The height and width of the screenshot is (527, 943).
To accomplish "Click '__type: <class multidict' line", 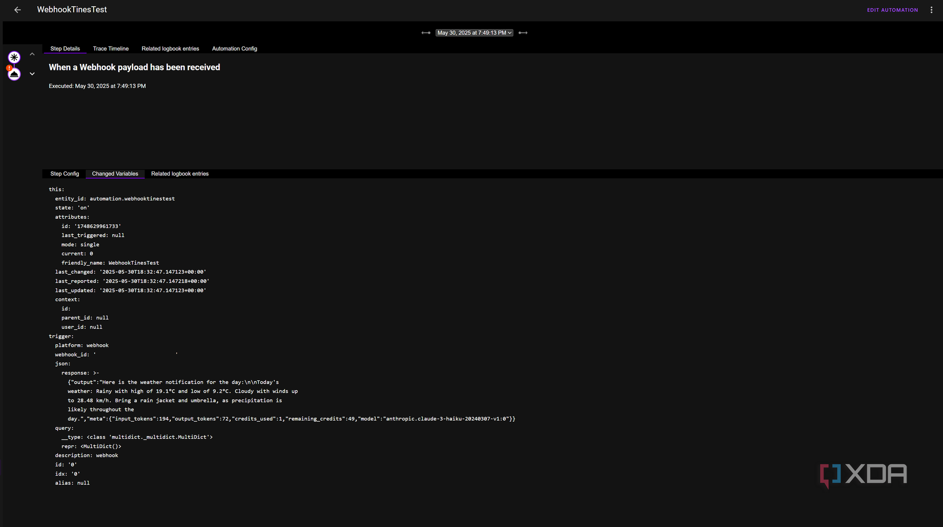I will (137, 437).
